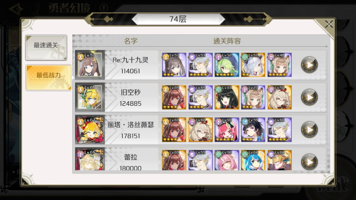
Task: Select Lv.48 fox-eared hero in first lineup
Action: [280, 65]
